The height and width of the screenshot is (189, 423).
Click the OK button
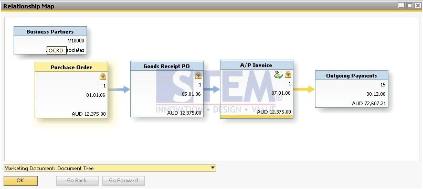(x=20, y=181)
